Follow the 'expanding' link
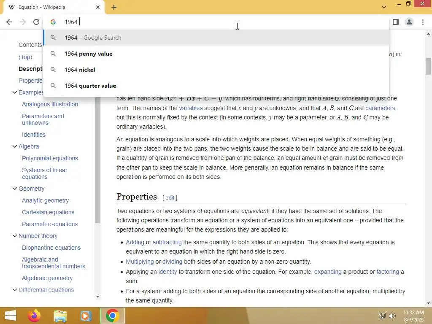Viewport: 432px width, 324px height. 328,272
